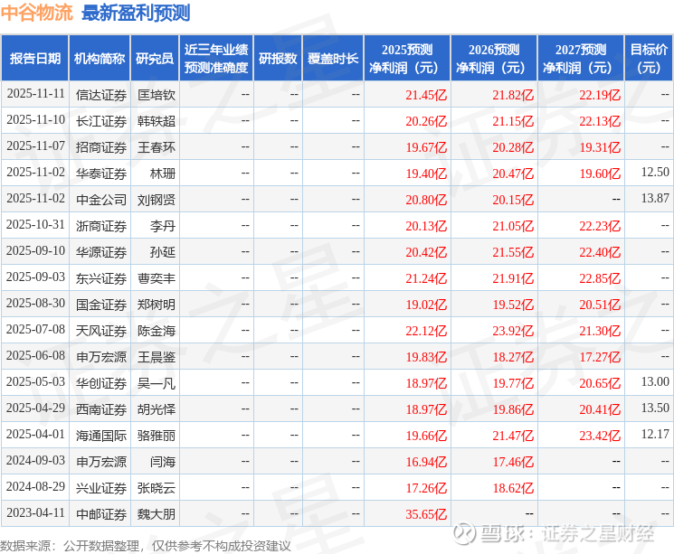This screenshot has height=554, width=674.
Task: Click analyst name 匡培钦
Action: tap(157, 95)
